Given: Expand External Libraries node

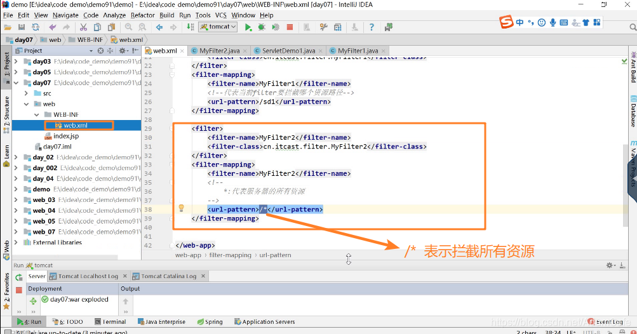Looking at the screenshot, I should 16,242.
